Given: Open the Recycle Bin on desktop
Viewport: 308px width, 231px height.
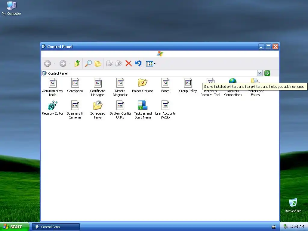Looking at the screenshot, I should click(x=293, y=205).
